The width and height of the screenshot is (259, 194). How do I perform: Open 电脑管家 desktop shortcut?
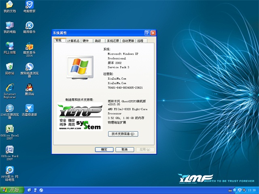click(x=30, y=5)
